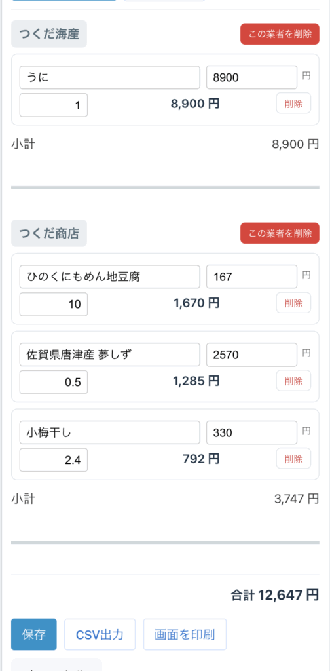The height and width of the screenshot is (671, 330).
Task: Edit the 小梅干し name field
Action: point(109,432)
